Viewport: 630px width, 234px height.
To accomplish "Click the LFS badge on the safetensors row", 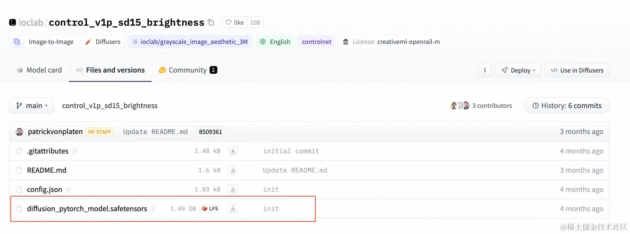I will tap(210, 208).
